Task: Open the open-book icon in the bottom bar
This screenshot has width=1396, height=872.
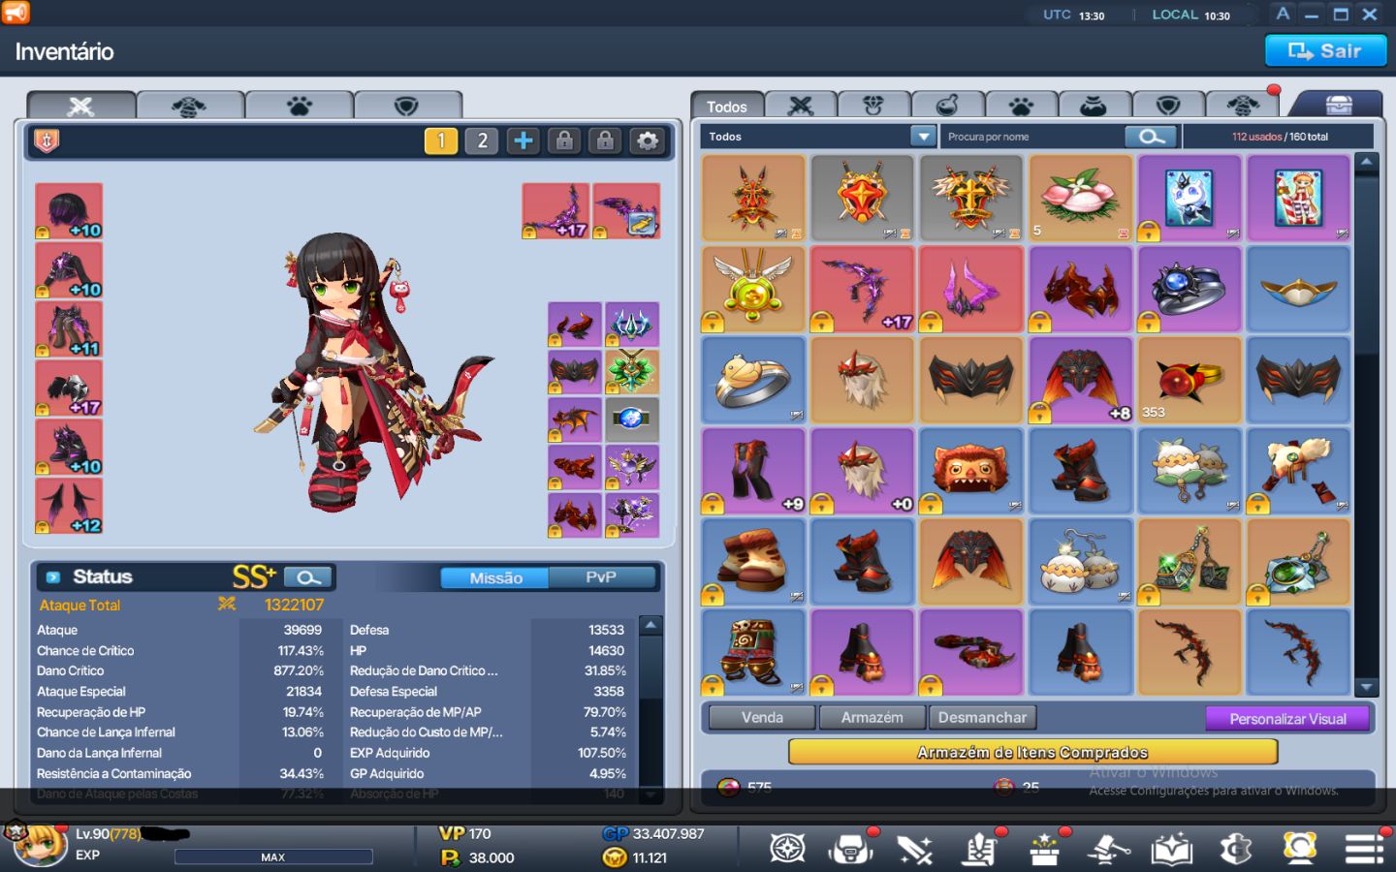Action: click(x=1171, y=850)
